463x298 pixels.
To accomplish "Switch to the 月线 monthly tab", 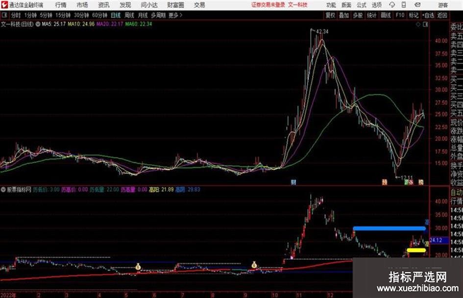I will click(x=143, y=15).
